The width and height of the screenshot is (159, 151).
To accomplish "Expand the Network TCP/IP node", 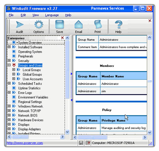I will coord(9,110).
